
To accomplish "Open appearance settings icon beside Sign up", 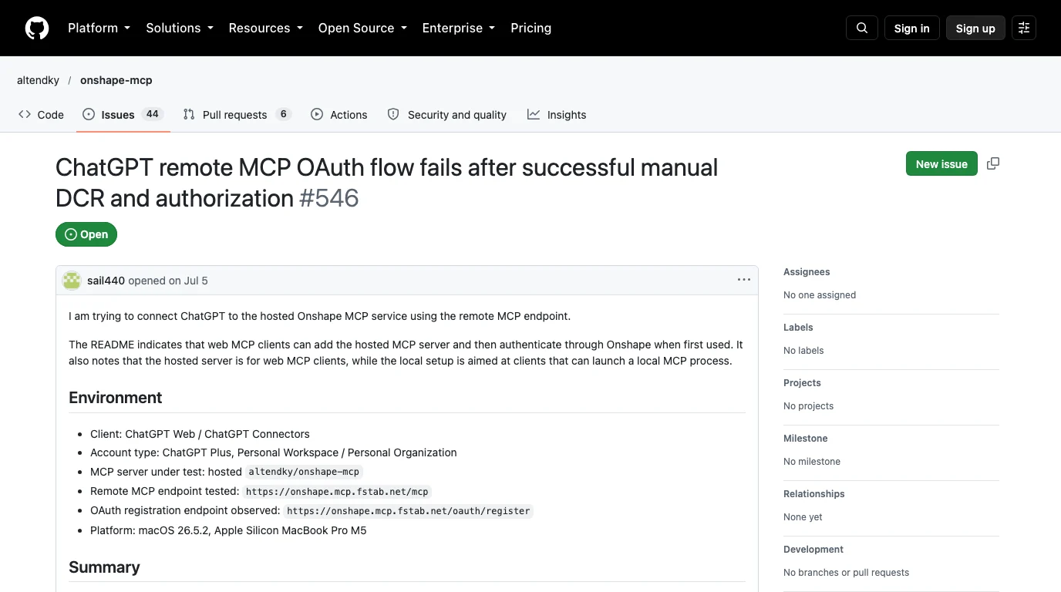I will (x=1024, y=29).
